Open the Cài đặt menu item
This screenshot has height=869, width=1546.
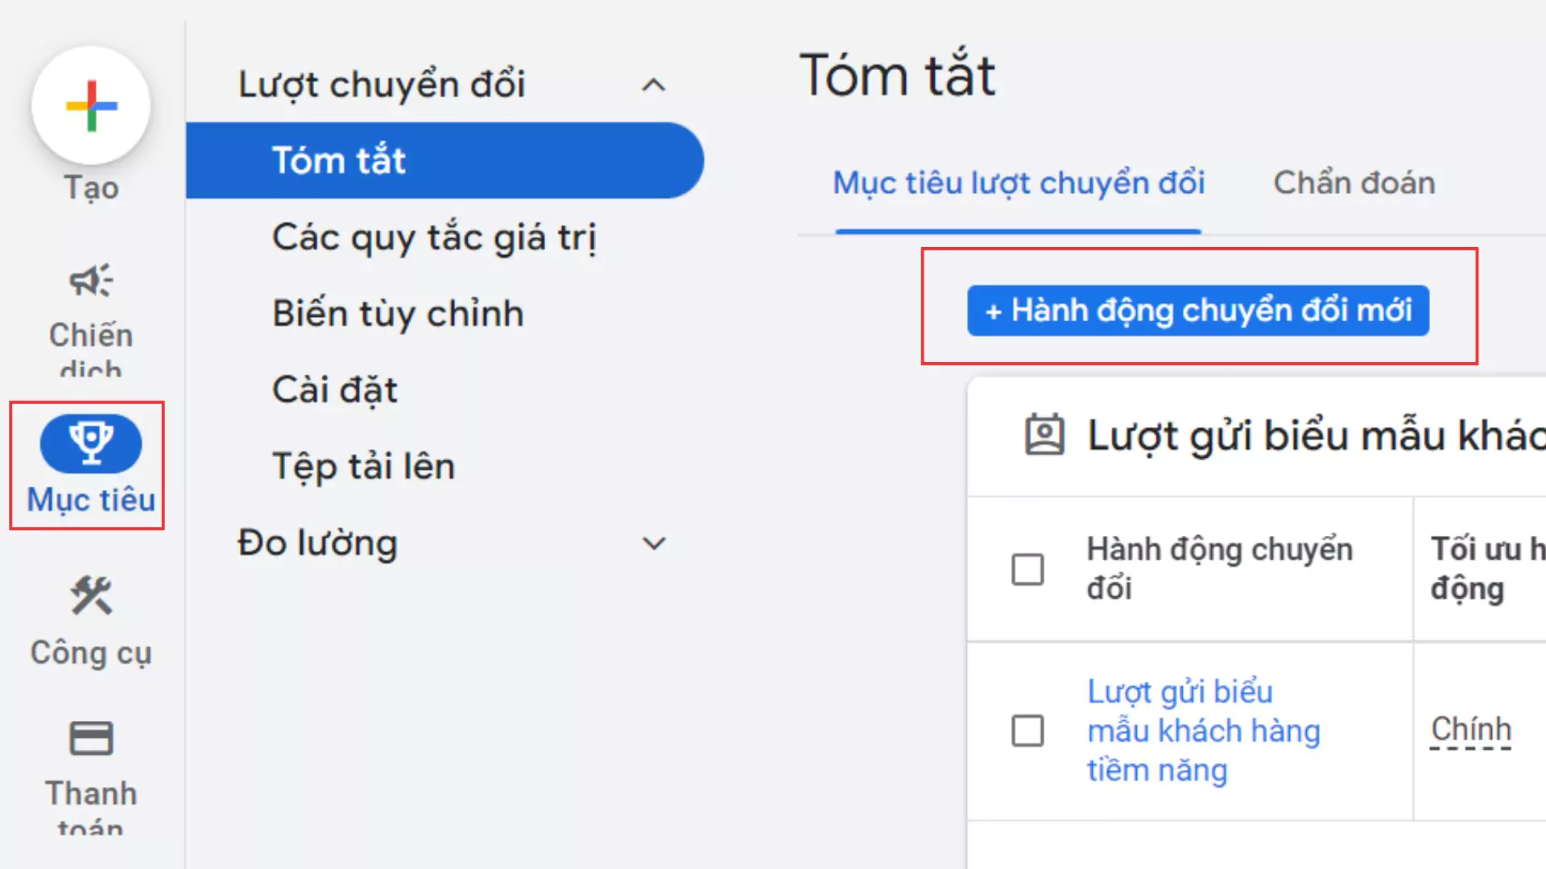(x=335, y=390)
